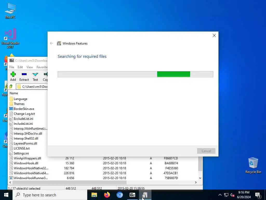Select Visual Studio 2017 desktop shortcut
The width and height of the screenshot is (266, 200).
pos(10,38)
